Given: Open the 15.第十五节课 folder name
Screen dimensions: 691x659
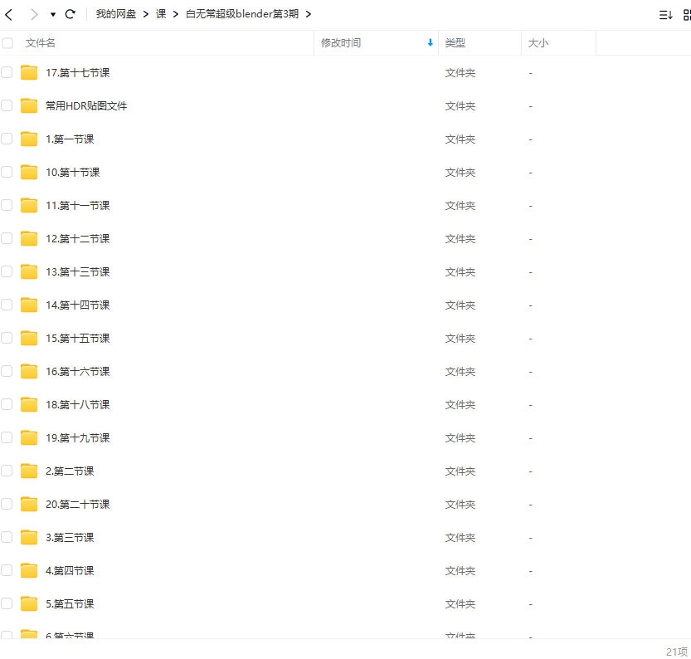Looking at the screenshot, I should (78, 338).
